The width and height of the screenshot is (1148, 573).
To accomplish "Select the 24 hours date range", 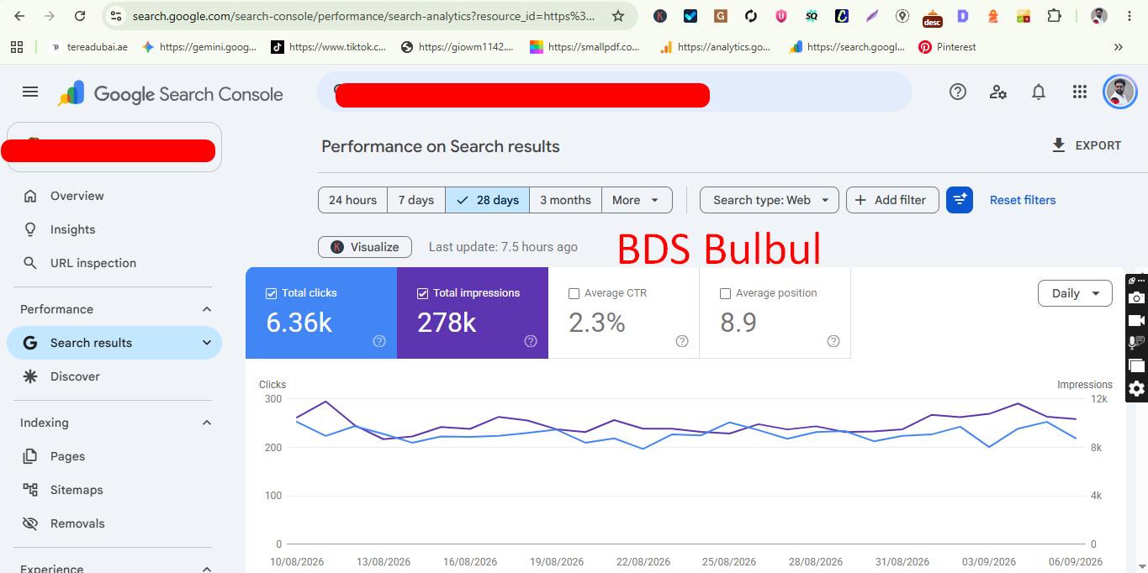I will pyautogui.click(x=352, y=200).
